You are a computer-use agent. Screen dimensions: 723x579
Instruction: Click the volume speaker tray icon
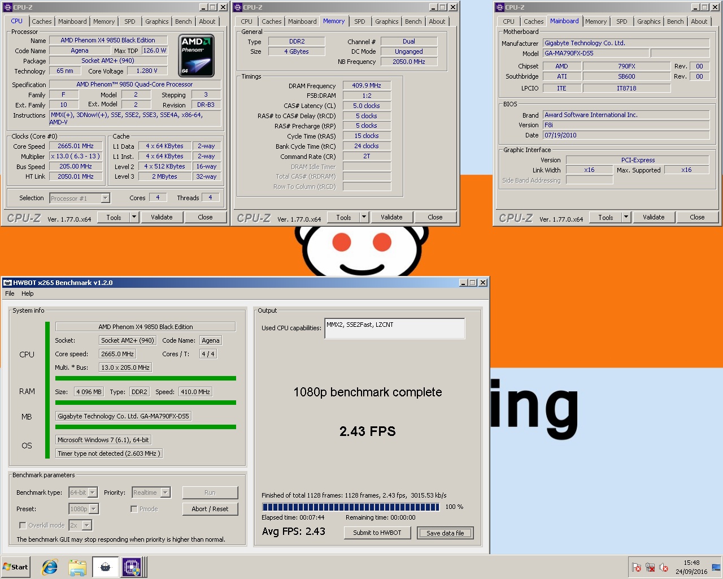[x=664, y=567]
